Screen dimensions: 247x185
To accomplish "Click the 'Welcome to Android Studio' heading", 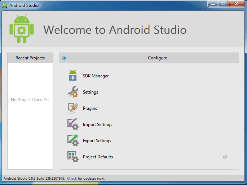I will point(115,30).
